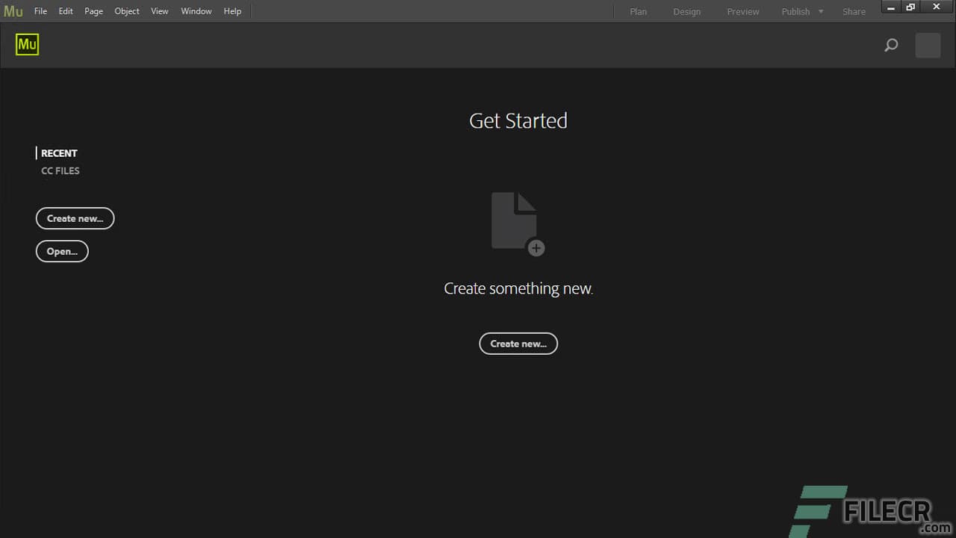Screen dimensions: 956x538
Task: Open the Object menu
Action: coord(126,10)
